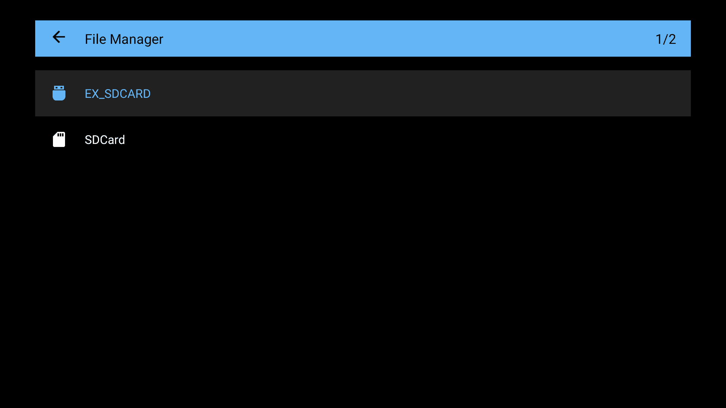
Task: Click the USB drive icon for EX_SDCARD
Action: pyautogui.click(x=59, y=93)
